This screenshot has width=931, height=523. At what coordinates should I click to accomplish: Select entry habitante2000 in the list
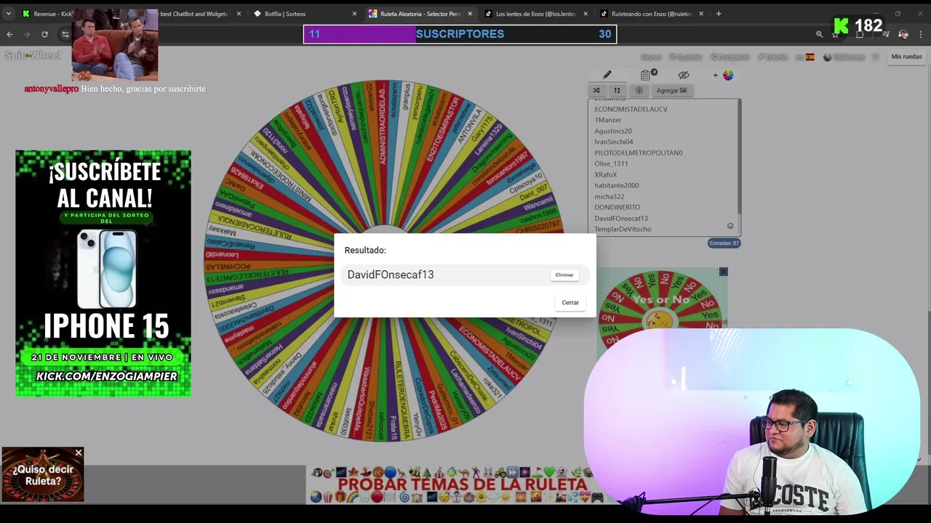point(617,185)
